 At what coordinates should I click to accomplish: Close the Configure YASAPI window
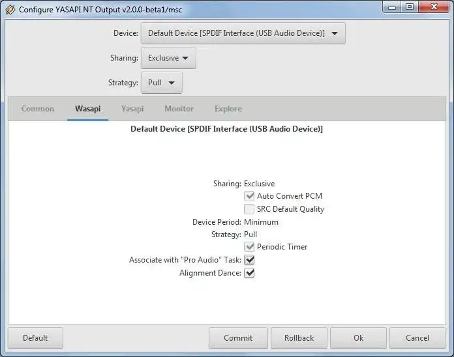coord(433,7)
